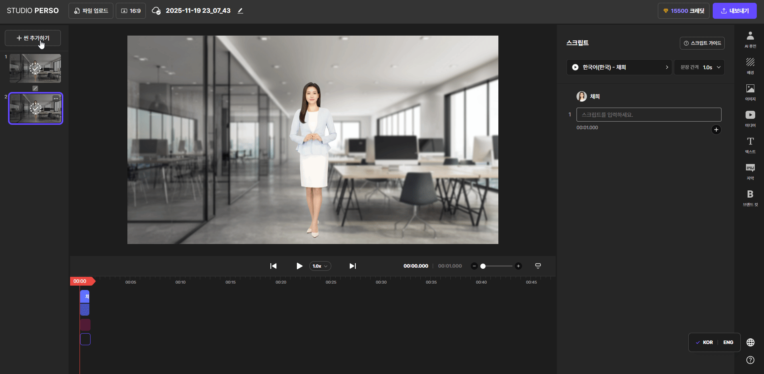Open the AI Human panel
This screenshot has width=764, height=374.
coord(750,40)
